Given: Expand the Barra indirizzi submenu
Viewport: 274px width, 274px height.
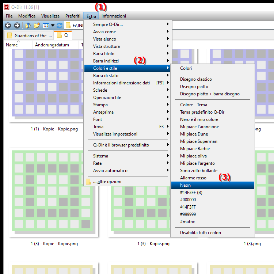Looking at the screenshot, I should [128, 61].
